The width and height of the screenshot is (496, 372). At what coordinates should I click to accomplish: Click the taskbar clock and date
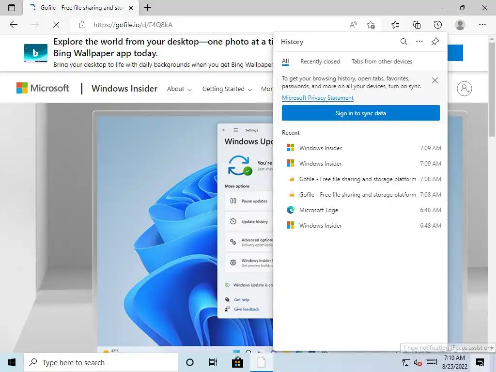point(454,362)
